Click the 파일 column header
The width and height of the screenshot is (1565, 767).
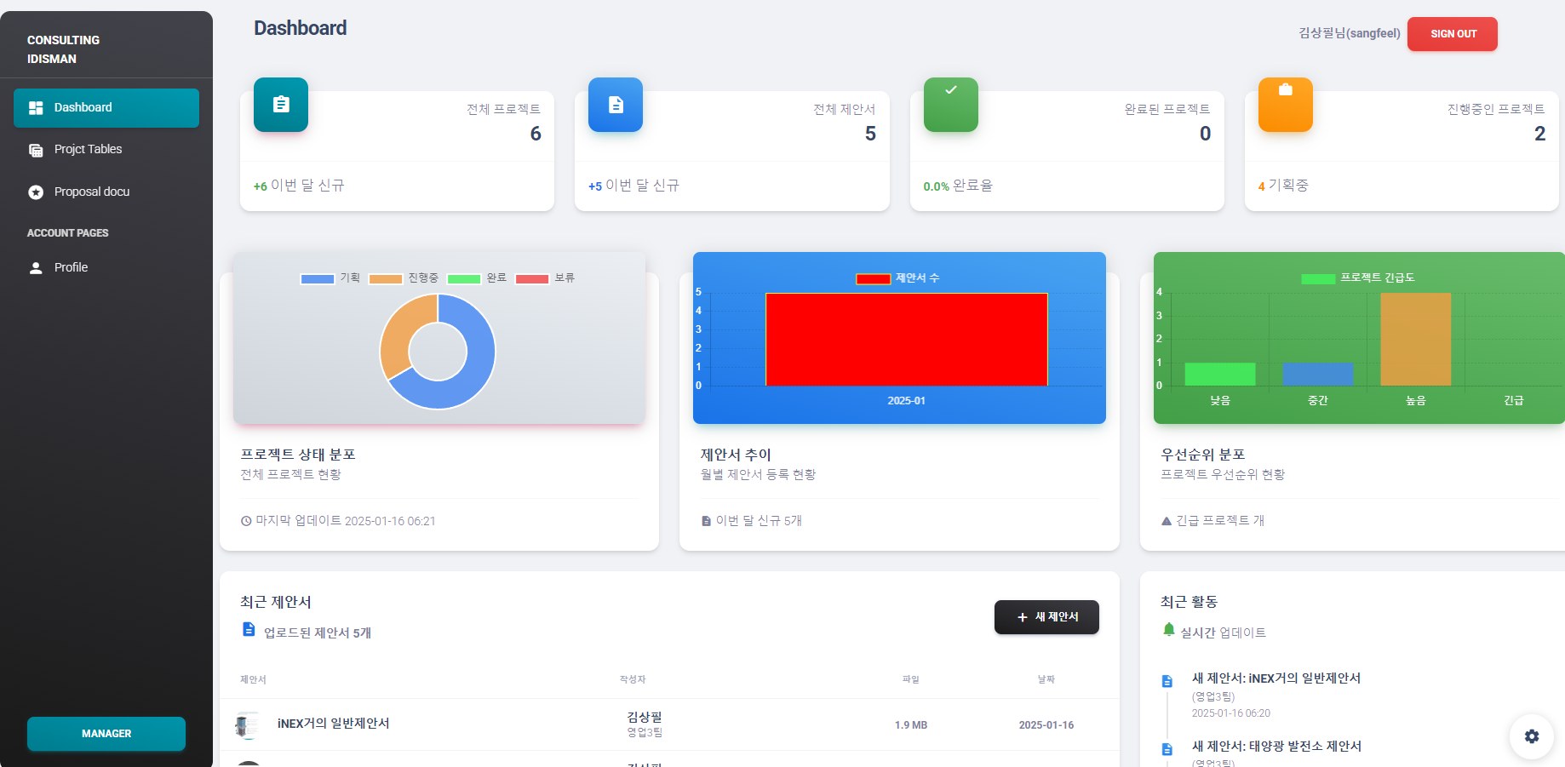(x=911, y=679)
